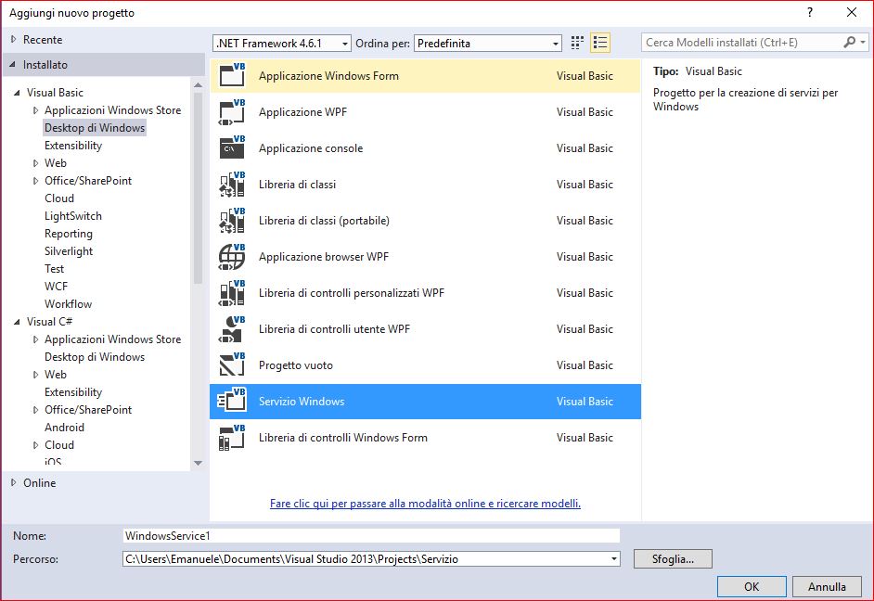
Task: Click the Applicazione console template icon
Action: (232, 147)
